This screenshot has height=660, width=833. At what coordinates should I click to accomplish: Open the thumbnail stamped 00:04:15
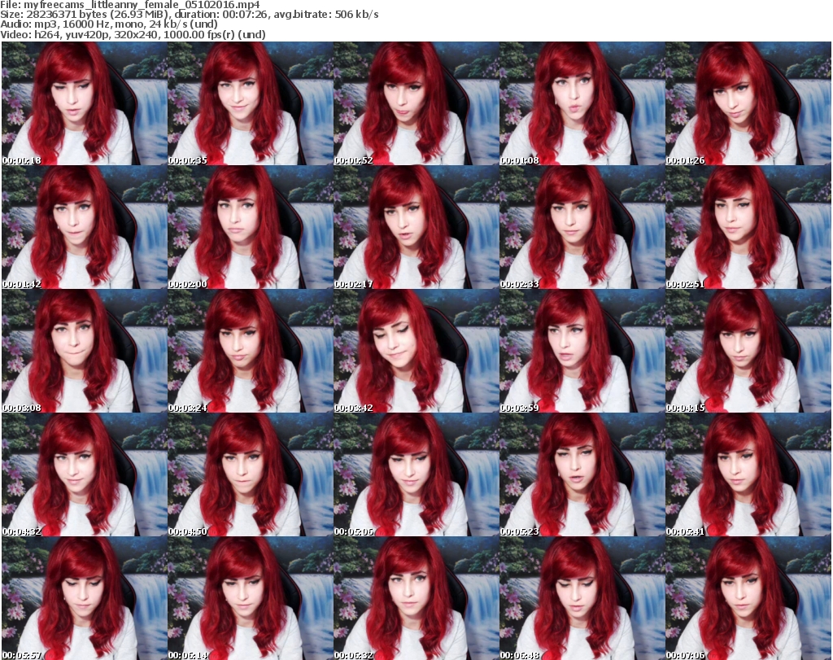pyautogui.click(x=748, y=351)
